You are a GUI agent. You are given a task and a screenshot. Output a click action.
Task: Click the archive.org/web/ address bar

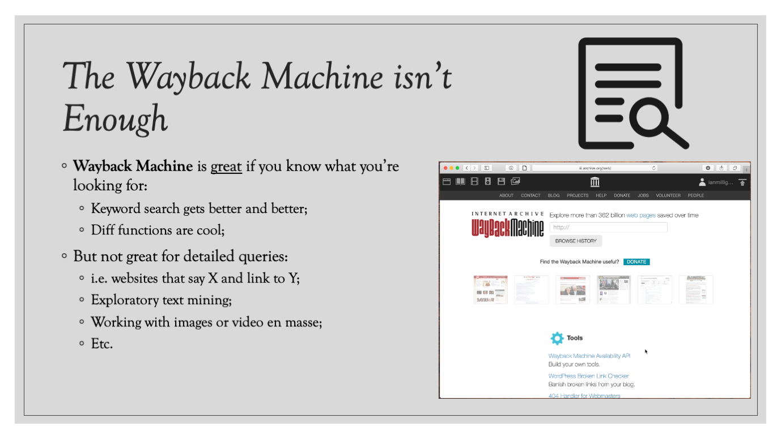coord(595,168)
